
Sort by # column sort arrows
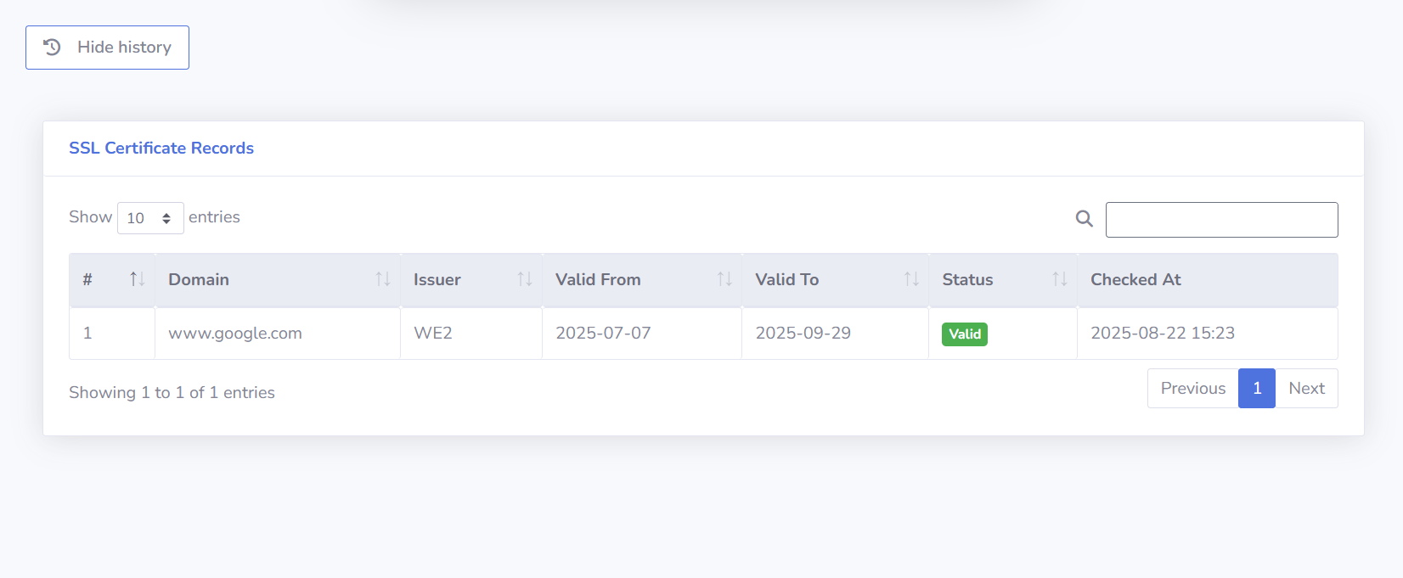click(137, 279)
